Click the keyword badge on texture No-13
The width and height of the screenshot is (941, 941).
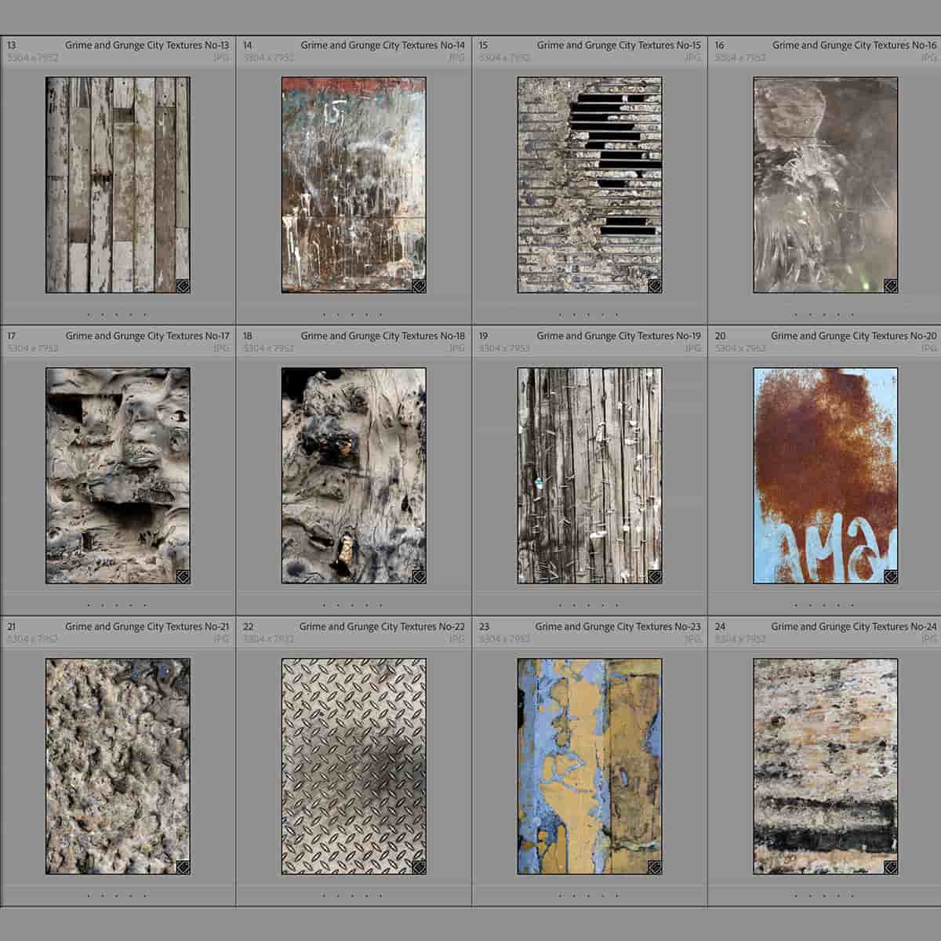[183, 285]
